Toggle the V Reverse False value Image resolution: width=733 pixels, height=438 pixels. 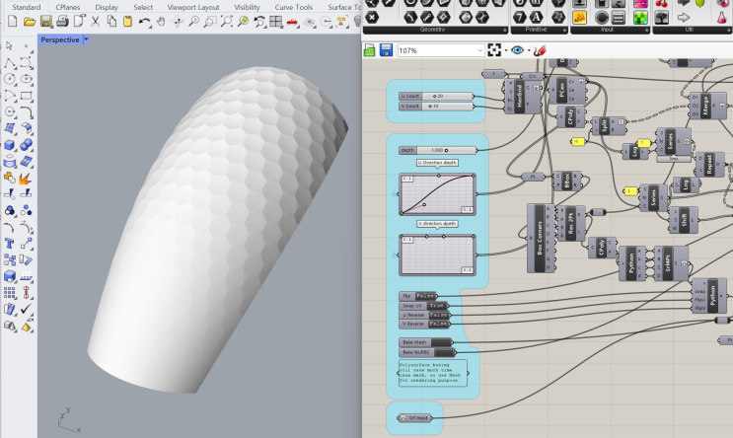click(x=438, y=324)
